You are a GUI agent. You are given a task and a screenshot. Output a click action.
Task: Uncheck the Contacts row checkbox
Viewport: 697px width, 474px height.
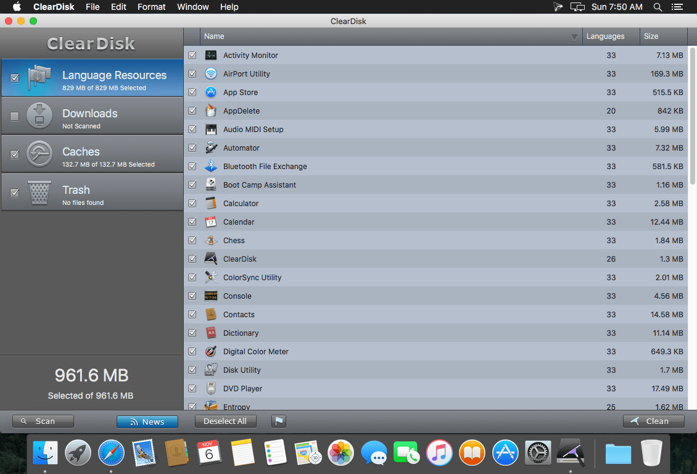click(192, 314)
